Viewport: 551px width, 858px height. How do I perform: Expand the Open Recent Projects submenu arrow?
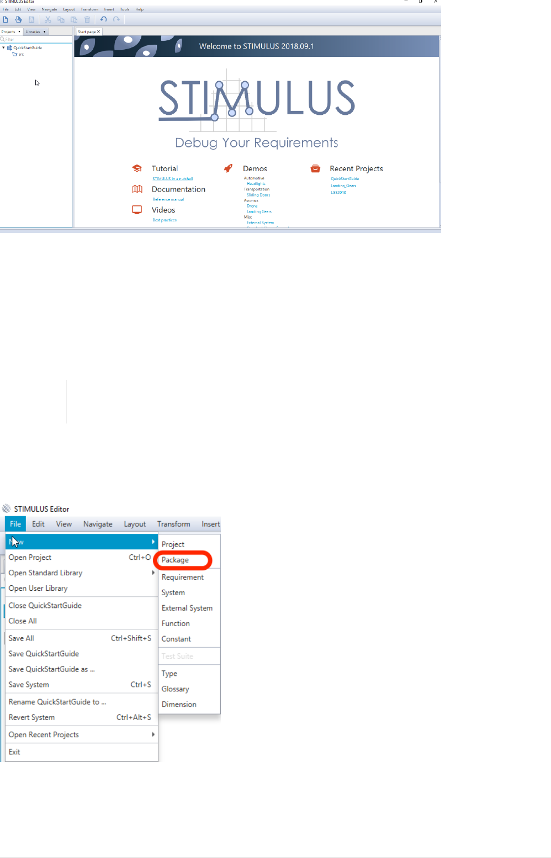153,734
